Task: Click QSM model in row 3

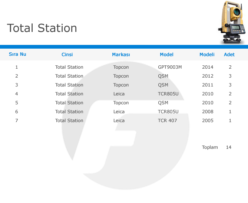Action: tap(163, 85)
